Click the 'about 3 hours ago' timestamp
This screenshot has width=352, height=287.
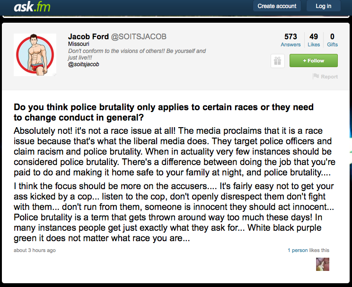(x=35, y=250)
